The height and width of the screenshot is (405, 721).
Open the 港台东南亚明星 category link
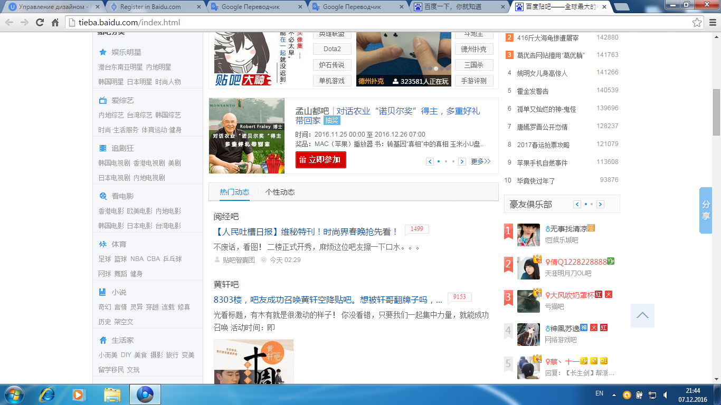click(120, 67)
